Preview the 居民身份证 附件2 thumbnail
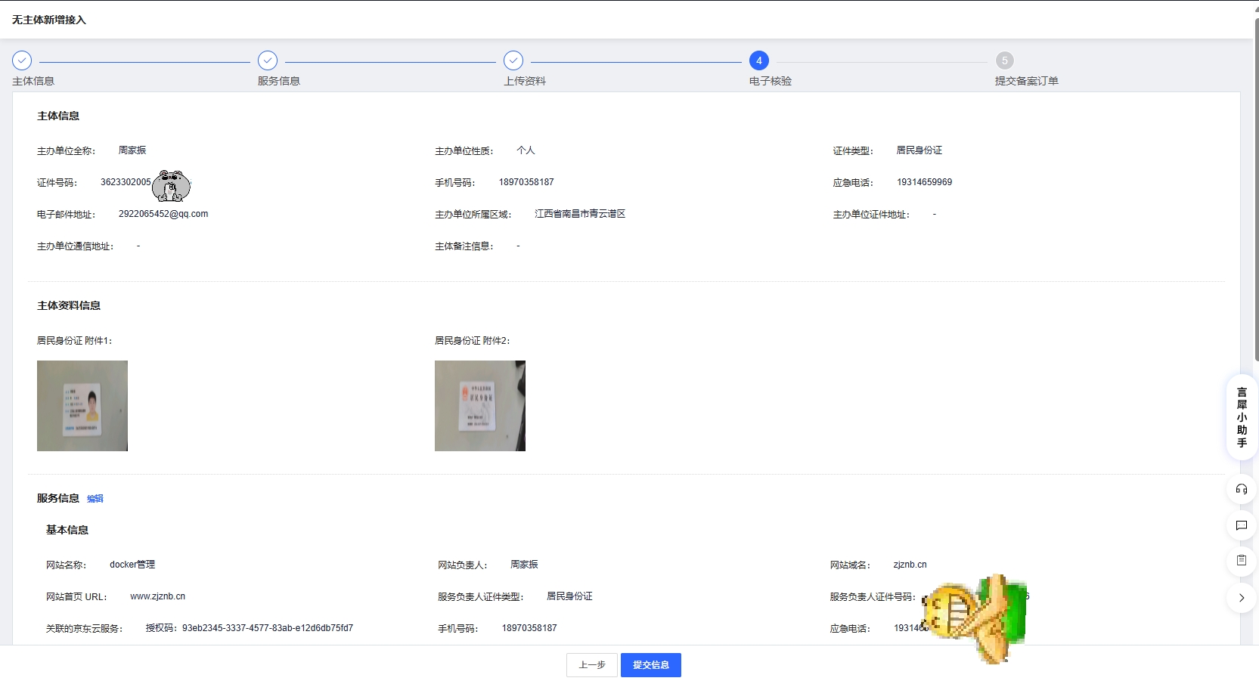The height and width of the screenshot is (681, 1259). click(x=480, y=406)
